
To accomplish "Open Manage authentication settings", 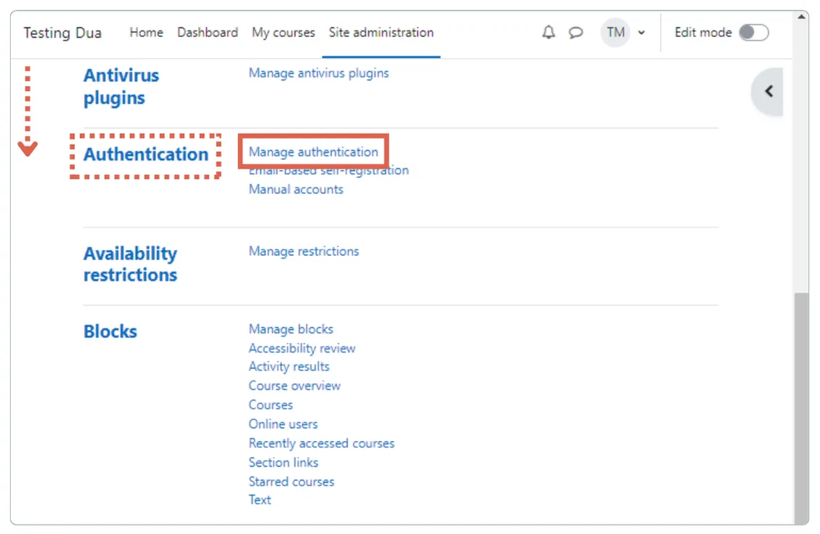I will point(313,152).
